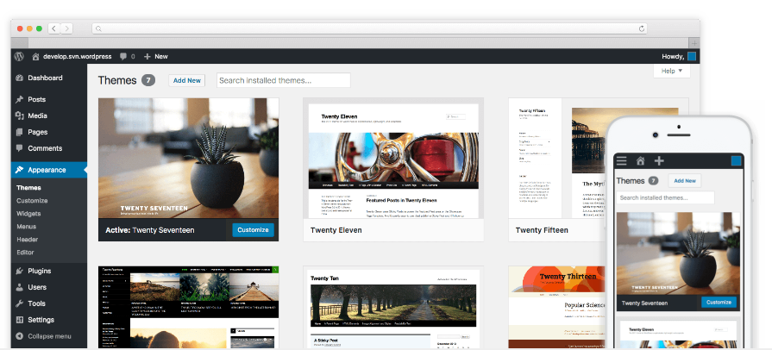Tap the search themes field on phone

(665, 198)
